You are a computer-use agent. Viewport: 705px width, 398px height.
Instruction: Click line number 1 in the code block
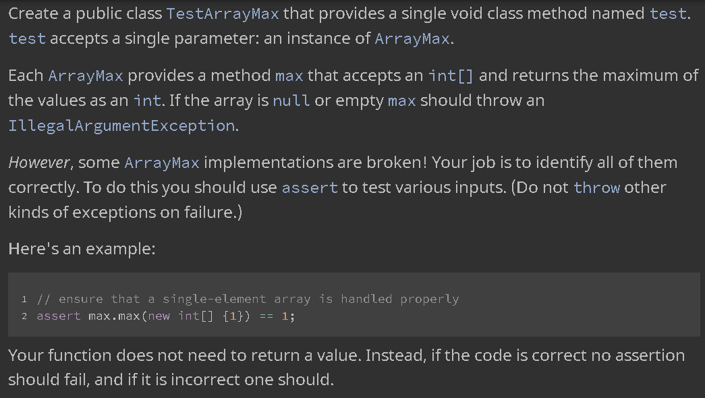tap(24, 300)
